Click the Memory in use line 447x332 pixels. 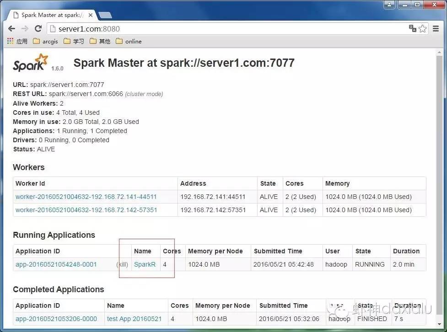click(76, 122)
